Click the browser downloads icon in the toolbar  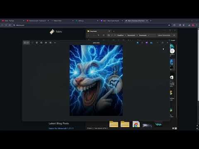point(189,25)
